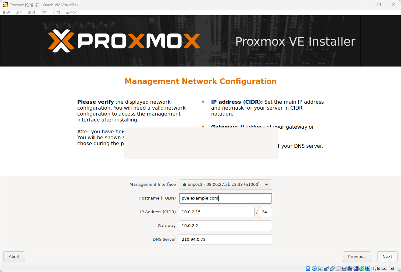Click the Proxmox X logo
Image resolution: width=401 pixels, height=272 pixels.
click(x=61, y=41)
